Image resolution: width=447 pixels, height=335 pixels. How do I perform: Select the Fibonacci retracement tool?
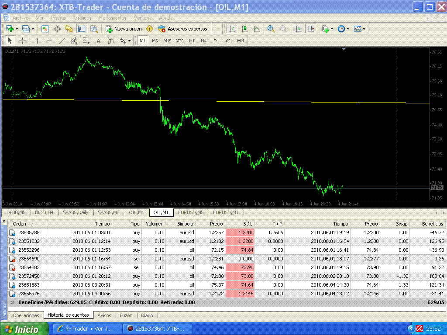[x=86, y=41]
